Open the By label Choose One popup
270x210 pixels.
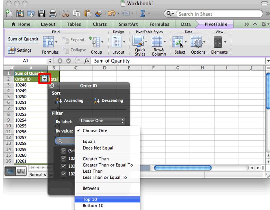point(102,121)
